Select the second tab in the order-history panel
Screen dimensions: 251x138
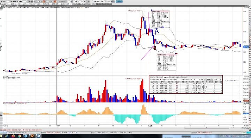point(159,77)
